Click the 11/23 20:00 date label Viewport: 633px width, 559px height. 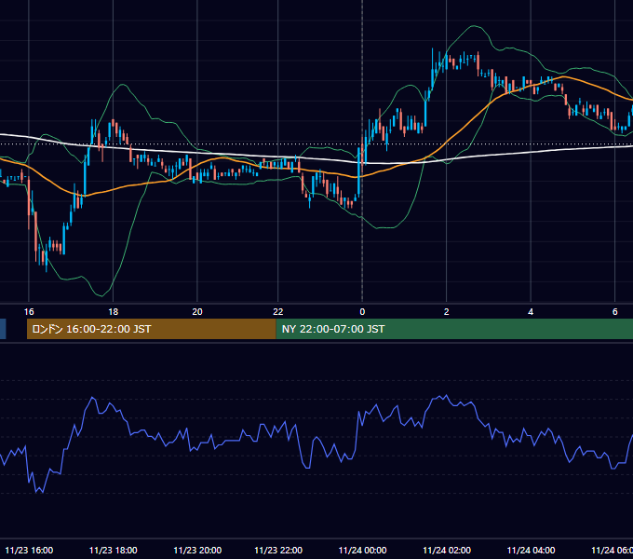[x=197, y=550]
